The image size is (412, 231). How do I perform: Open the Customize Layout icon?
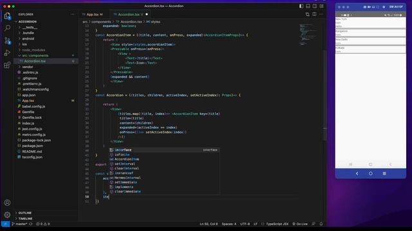pyautogui.click(x=322, y=6)
